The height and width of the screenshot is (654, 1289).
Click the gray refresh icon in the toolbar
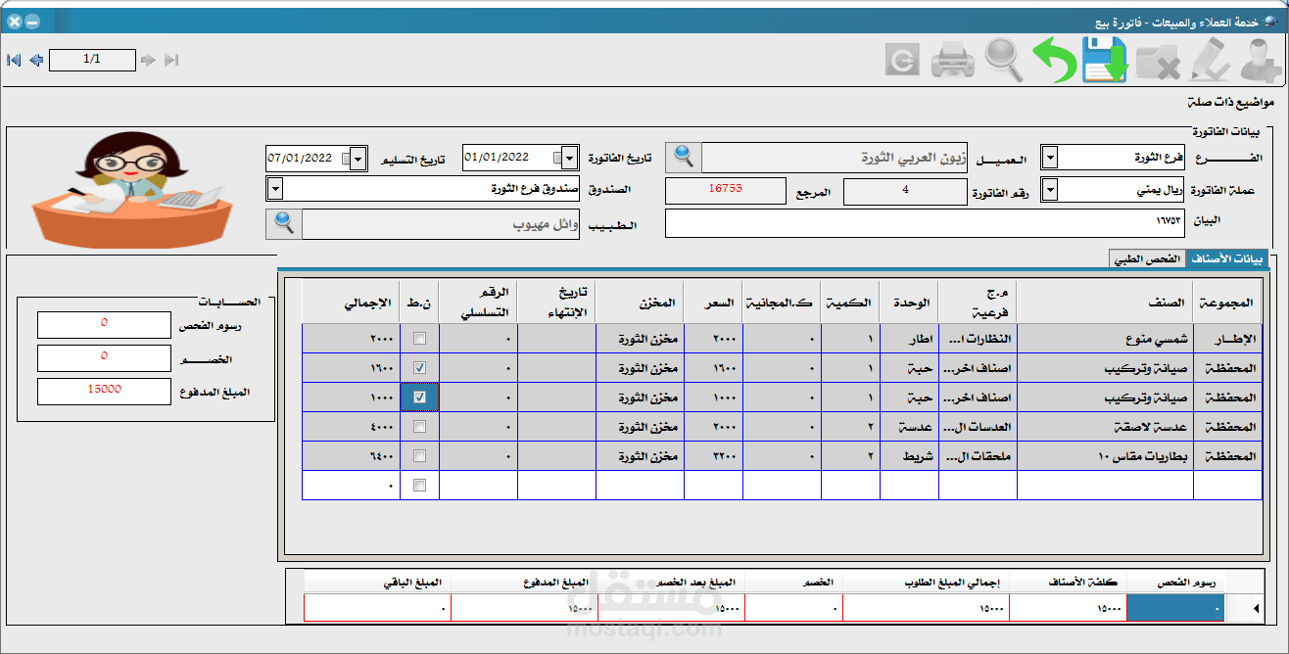coord(902,62)
